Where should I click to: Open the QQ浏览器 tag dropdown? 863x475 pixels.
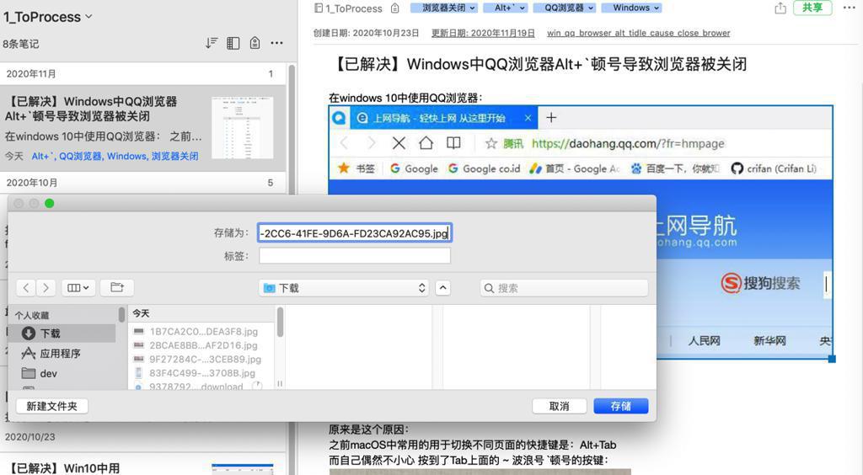click(565, 8)
